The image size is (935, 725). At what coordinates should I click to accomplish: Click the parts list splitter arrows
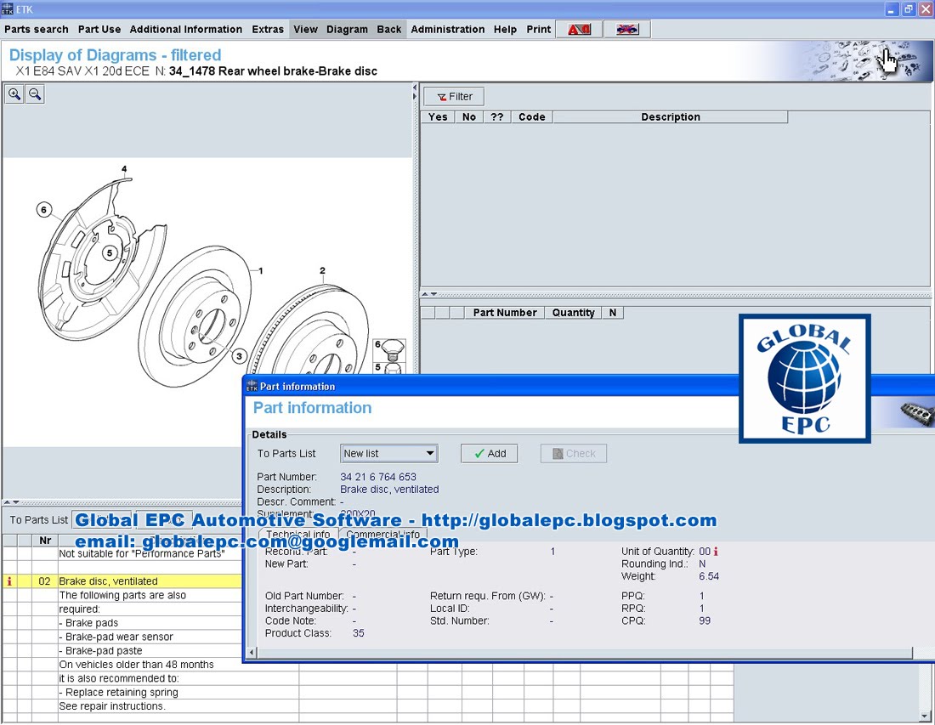point(12,502)
